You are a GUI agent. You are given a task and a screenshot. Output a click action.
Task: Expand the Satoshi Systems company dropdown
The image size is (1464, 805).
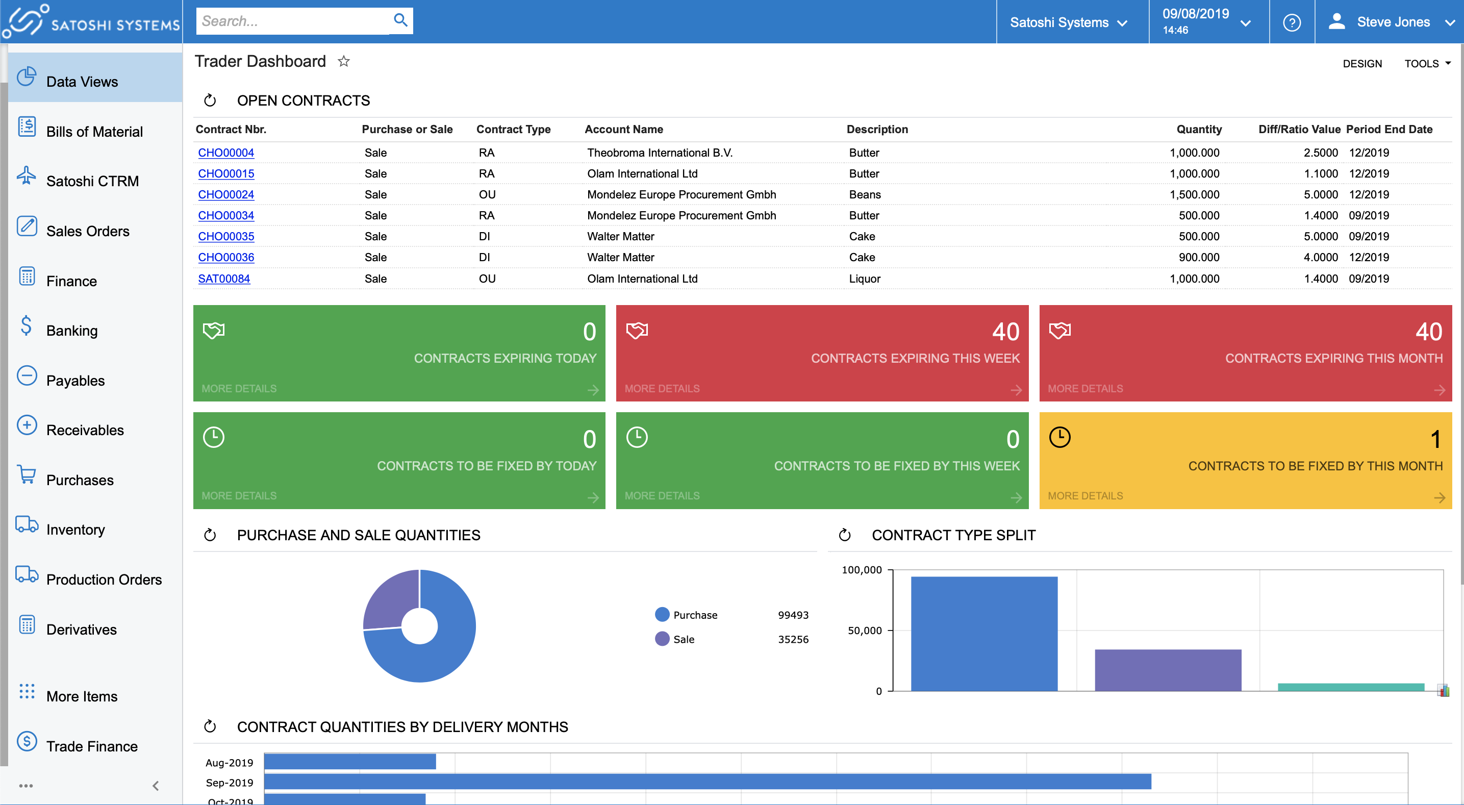click(1069, 23)
